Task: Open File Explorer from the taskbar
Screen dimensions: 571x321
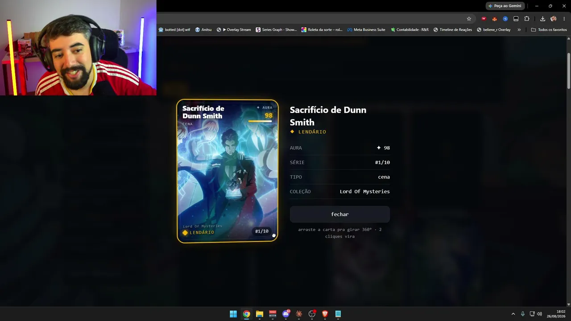Action: (259, 314)
